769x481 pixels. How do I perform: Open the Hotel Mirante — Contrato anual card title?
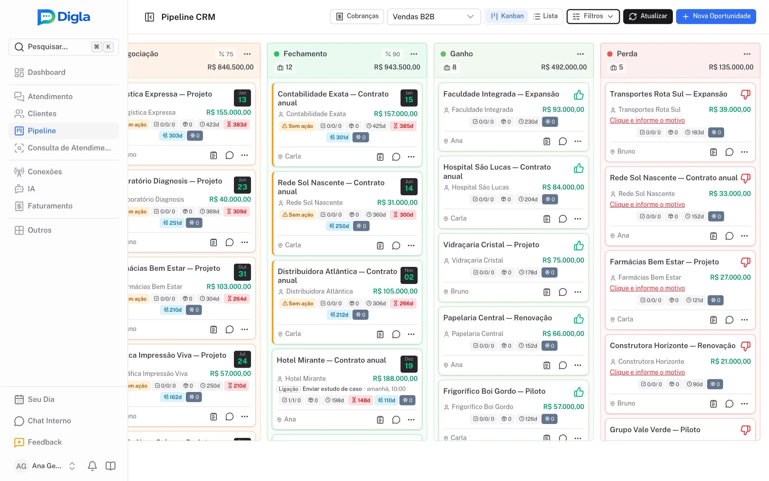(331, 360)
